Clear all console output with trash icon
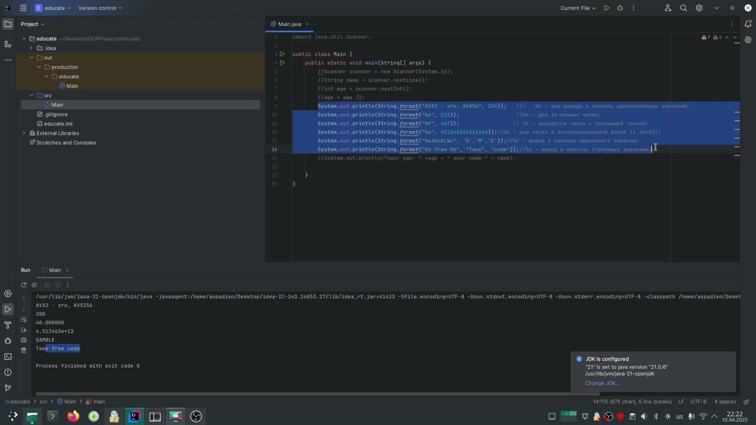 point(24,350)
